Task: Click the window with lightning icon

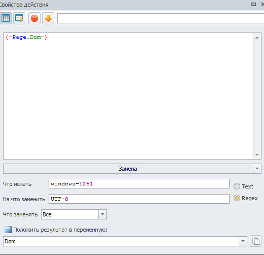Action: tap(19, 18)
